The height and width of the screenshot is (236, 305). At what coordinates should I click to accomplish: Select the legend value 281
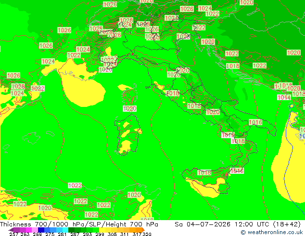click(x=62, y=234)
